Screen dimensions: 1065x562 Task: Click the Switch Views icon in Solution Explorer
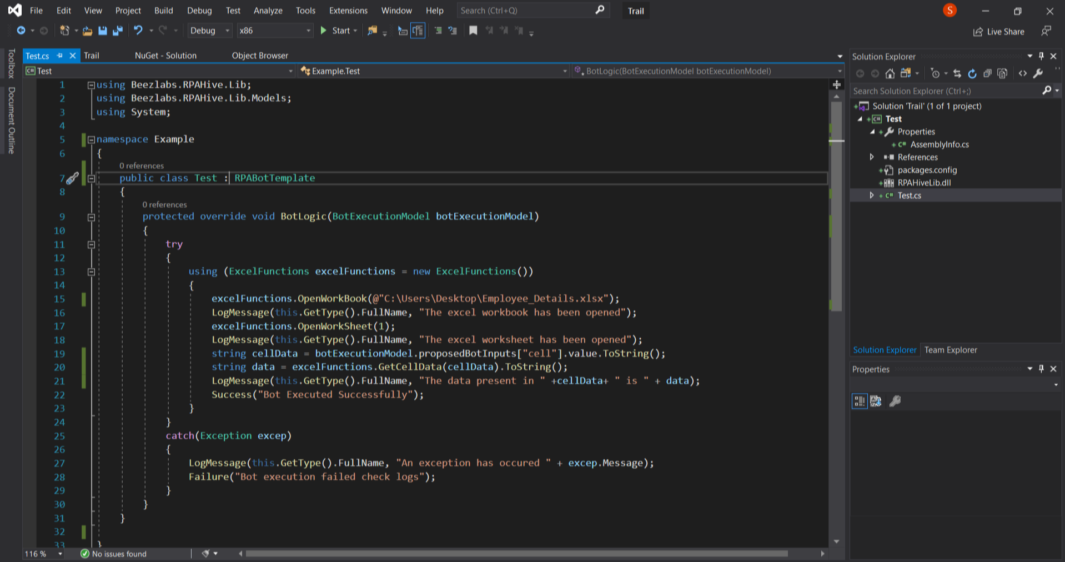906,73
